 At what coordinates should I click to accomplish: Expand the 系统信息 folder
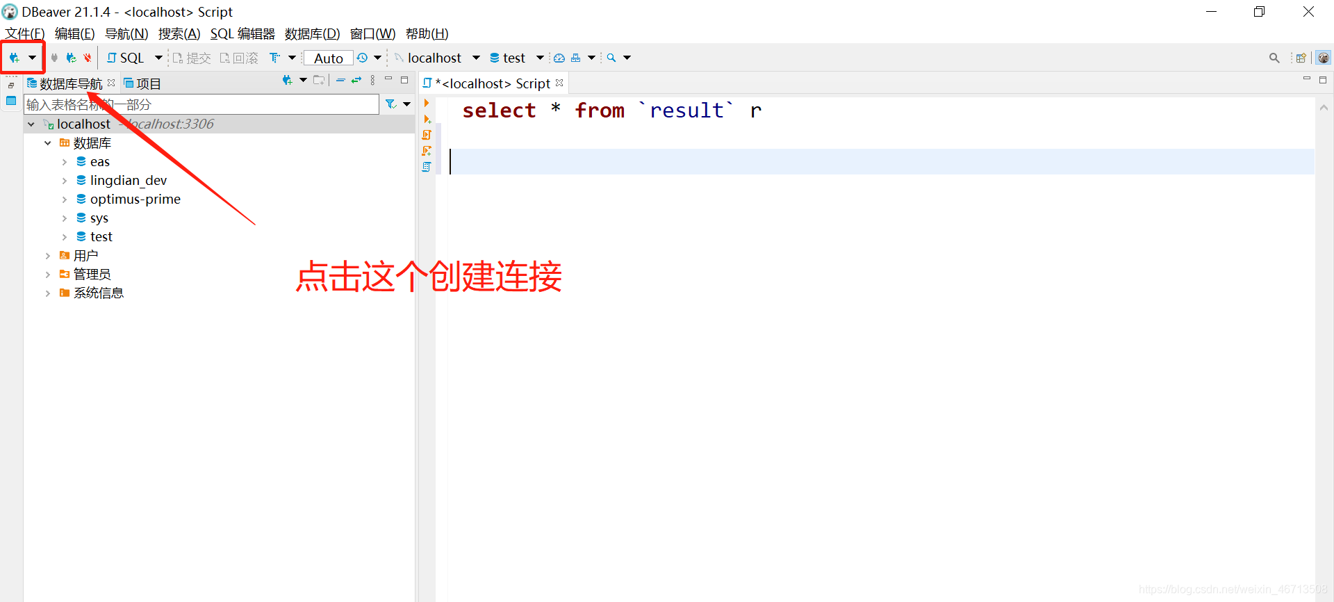[x=48, y=293]
